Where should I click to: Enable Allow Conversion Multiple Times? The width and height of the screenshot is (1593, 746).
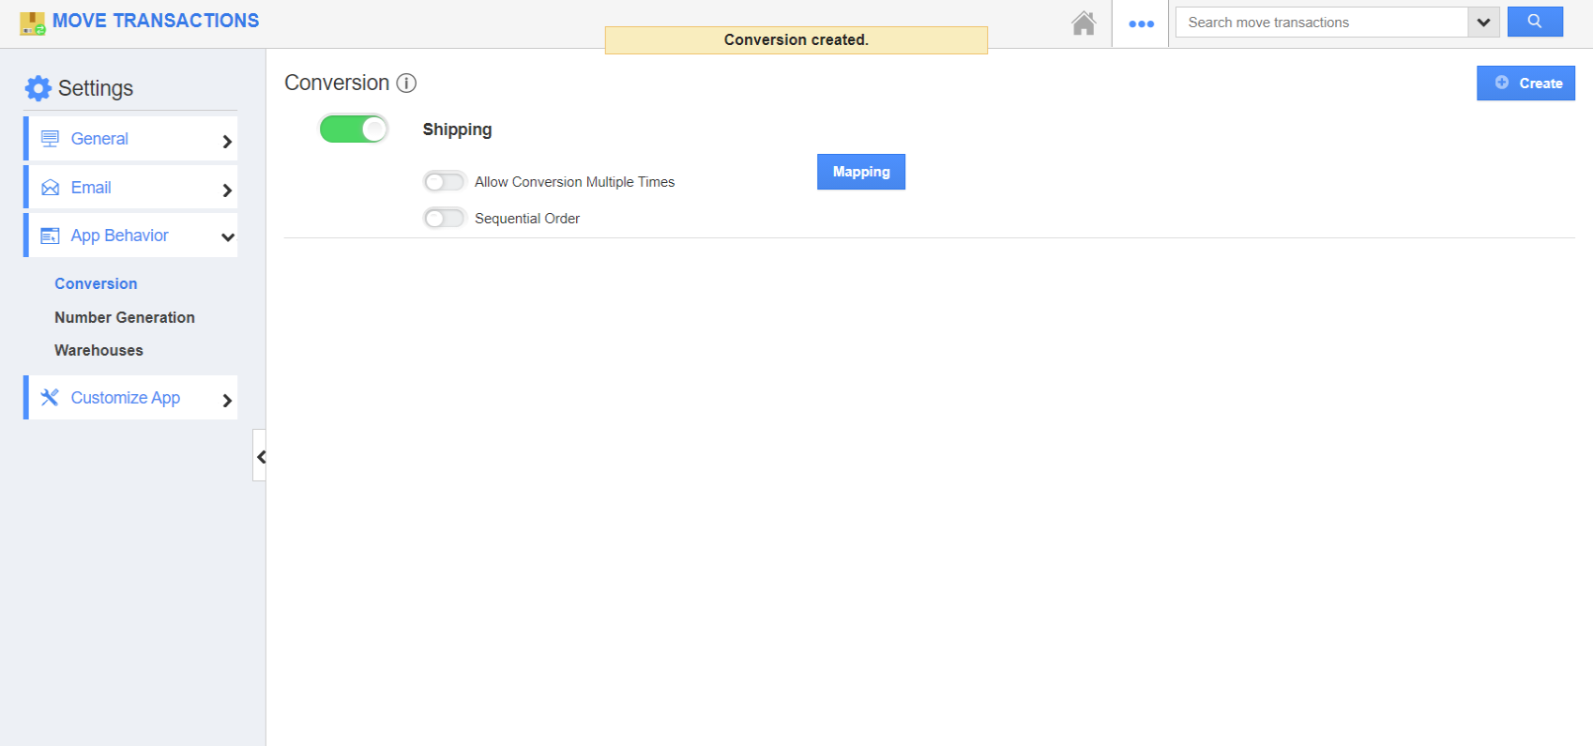tap(444, 181)
